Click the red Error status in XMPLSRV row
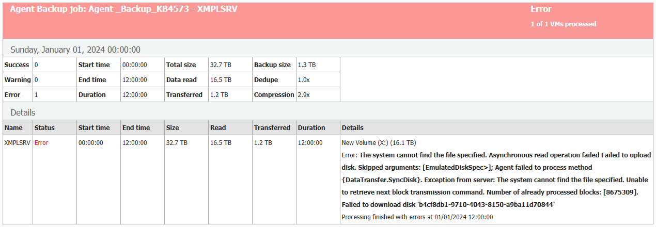This screenshot has width=656, height=227. pyautogui.click(x=41, y=143)
